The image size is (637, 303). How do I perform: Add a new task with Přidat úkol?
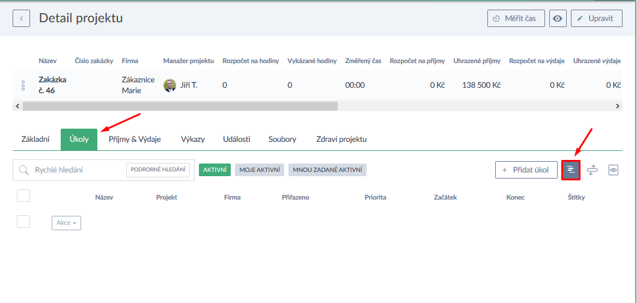point(526,170)
